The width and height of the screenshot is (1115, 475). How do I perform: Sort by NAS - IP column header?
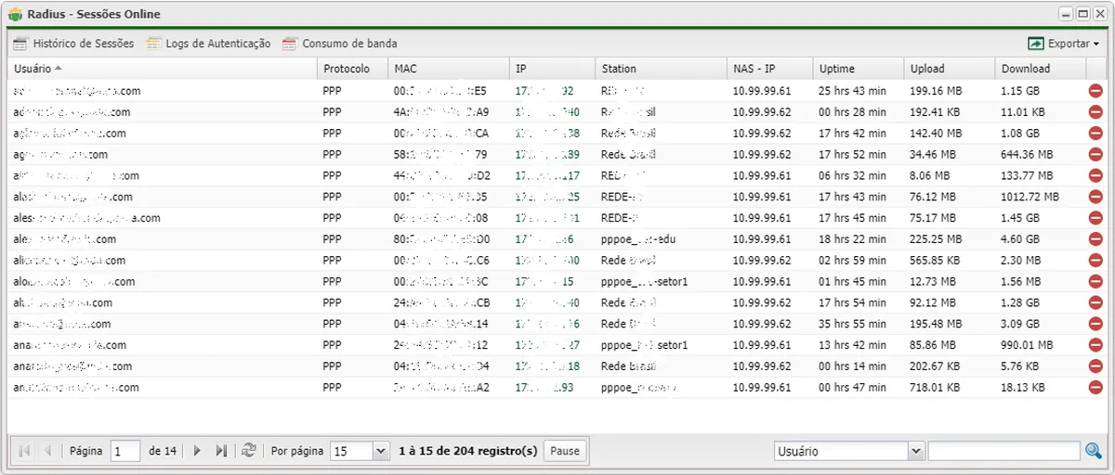769,69
